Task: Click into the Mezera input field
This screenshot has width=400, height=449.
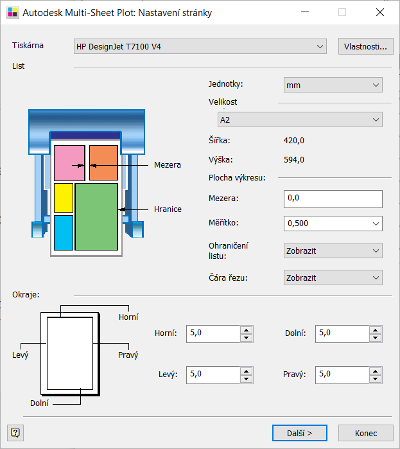Action: [x=333, y=199]
